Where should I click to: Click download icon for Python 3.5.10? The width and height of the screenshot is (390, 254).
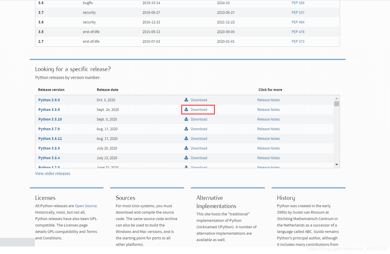point(186,119)
